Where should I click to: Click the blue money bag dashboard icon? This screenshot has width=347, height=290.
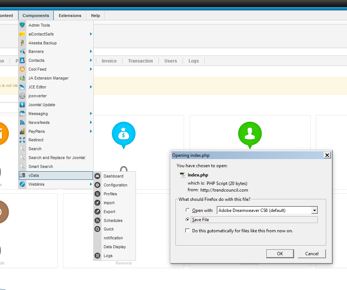coord(123,135)
